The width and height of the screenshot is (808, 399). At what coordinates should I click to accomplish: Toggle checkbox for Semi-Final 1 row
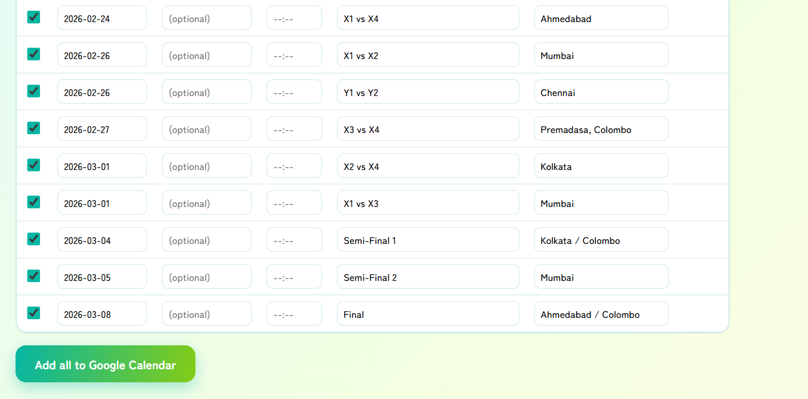coord(33,239)
